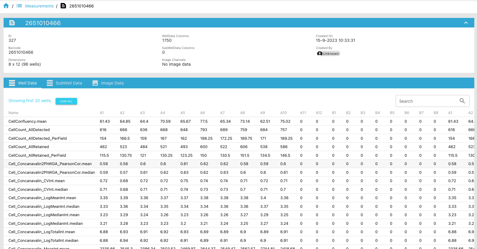
Task: Select the Well Data tab
Action: point(27,83)
